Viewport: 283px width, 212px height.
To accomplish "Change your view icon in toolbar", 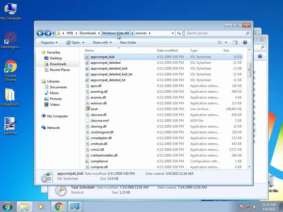I will click(220, 43).
